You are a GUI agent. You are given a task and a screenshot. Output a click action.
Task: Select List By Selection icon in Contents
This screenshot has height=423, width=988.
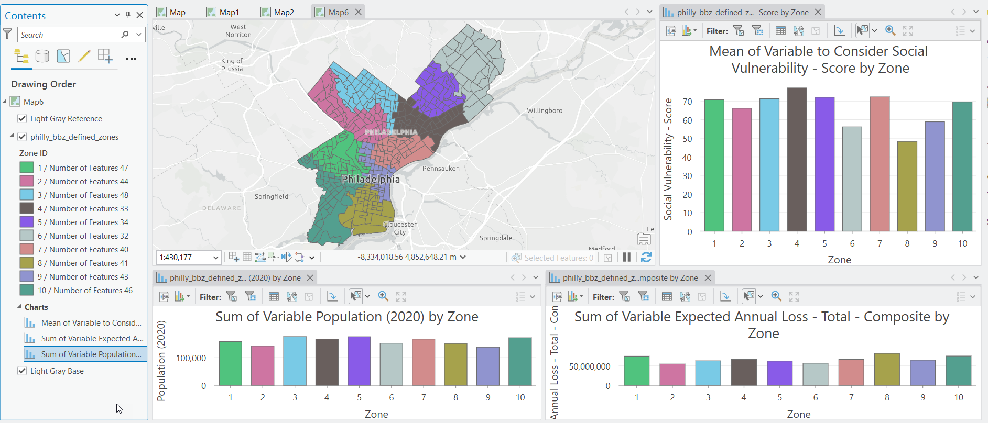[x=63, y=56]
